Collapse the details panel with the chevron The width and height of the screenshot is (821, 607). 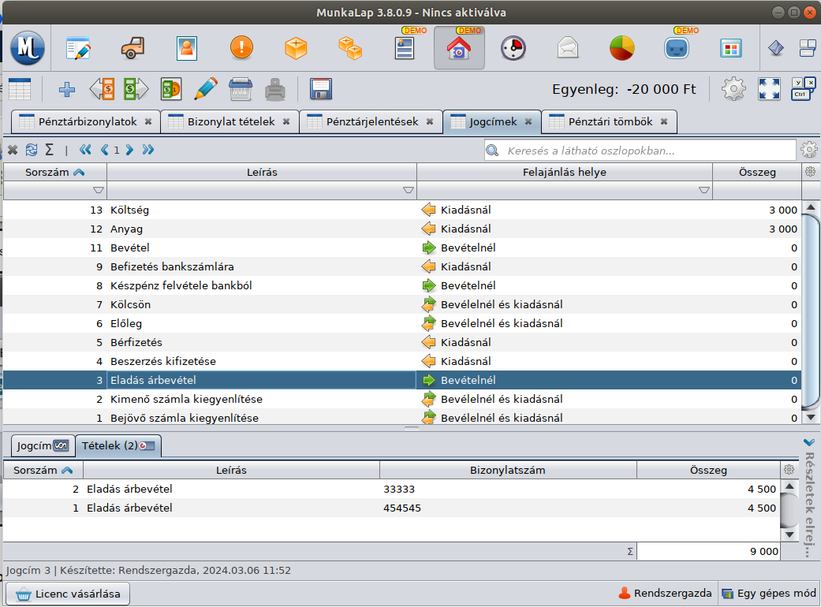point(808,442)
